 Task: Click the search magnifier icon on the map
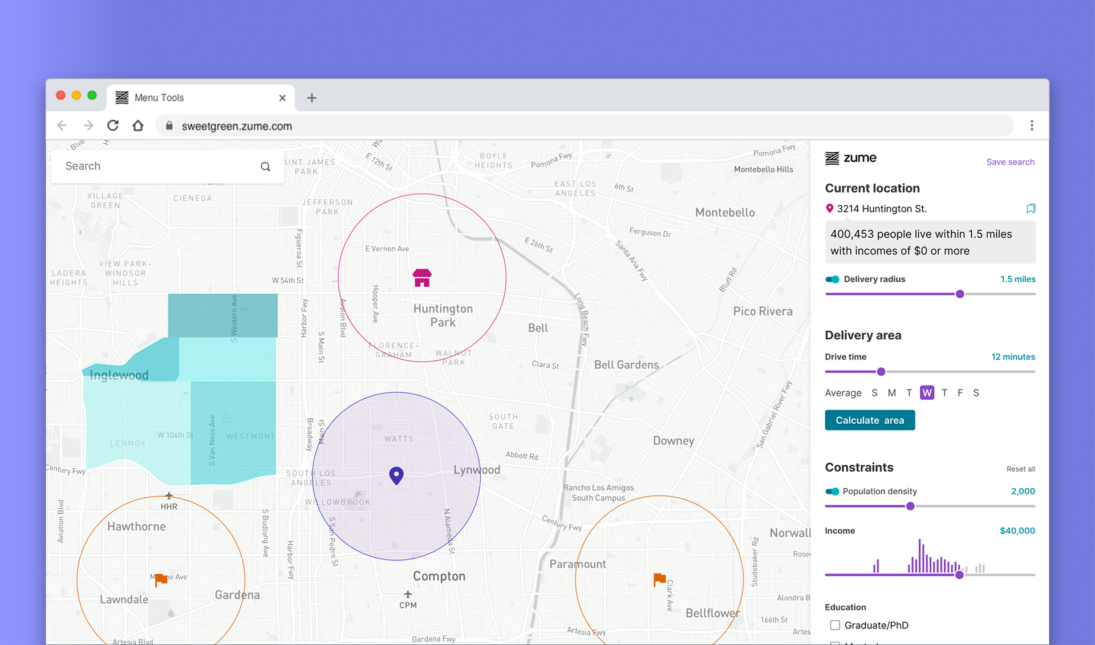(265, 167)
